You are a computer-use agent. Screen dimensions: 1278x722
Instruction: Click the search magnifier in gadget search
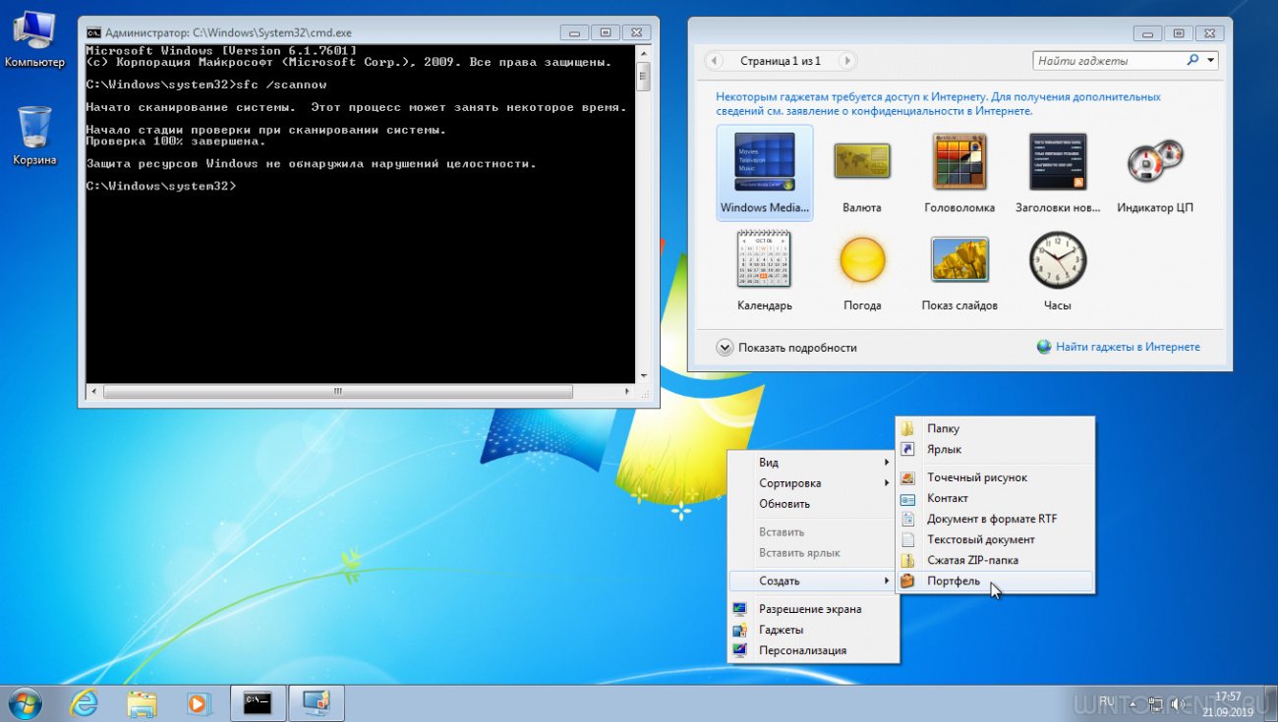click(x=1192, y=60)
